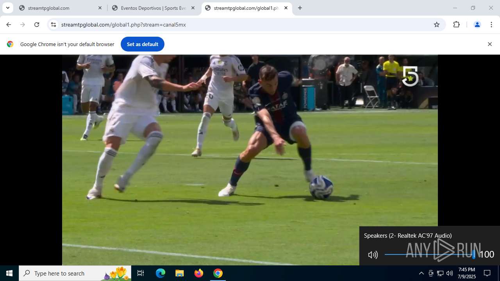
Task: Go back to the previous page
Action: point(9,25)
